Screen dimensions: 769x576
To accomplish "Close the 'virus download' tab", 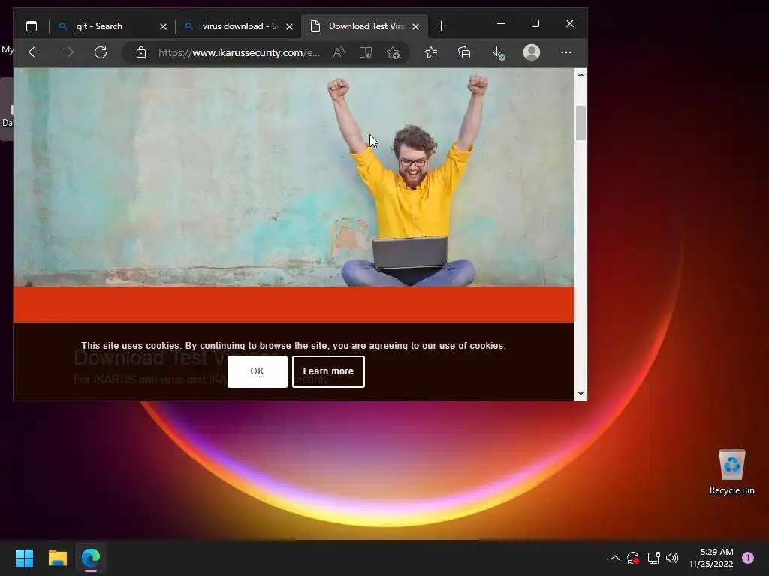I will pos(289,26).
